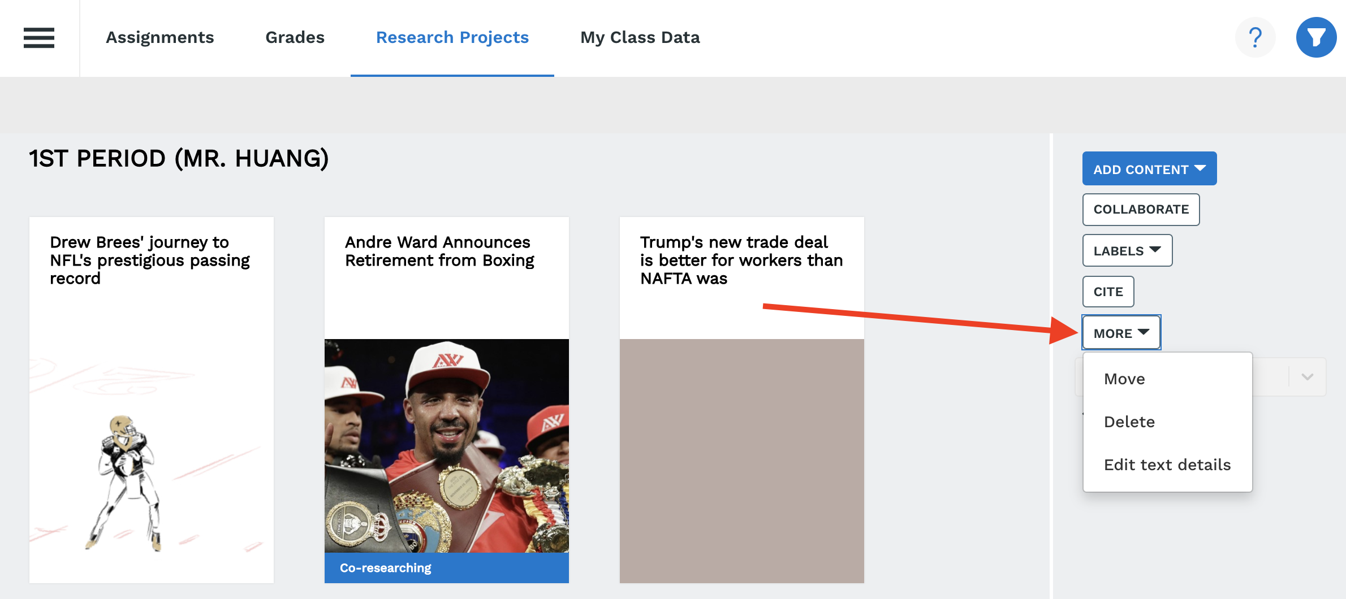Click the Cite button
Viewport: 1346px width, 599px height.
click(x=1107, y=292)
